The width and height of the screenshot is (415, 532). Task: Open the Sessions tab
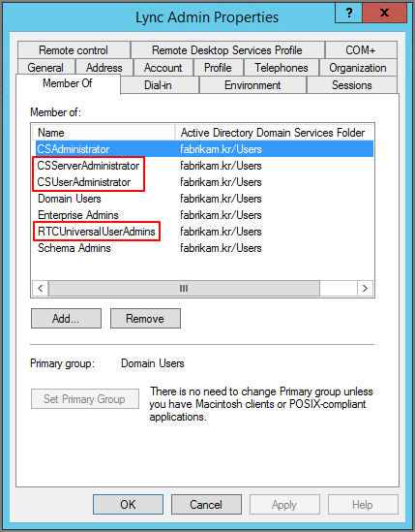[352, 85]
